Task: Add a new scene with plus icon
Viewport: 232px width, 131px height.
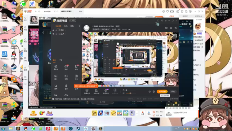Action: click(79, 26)
